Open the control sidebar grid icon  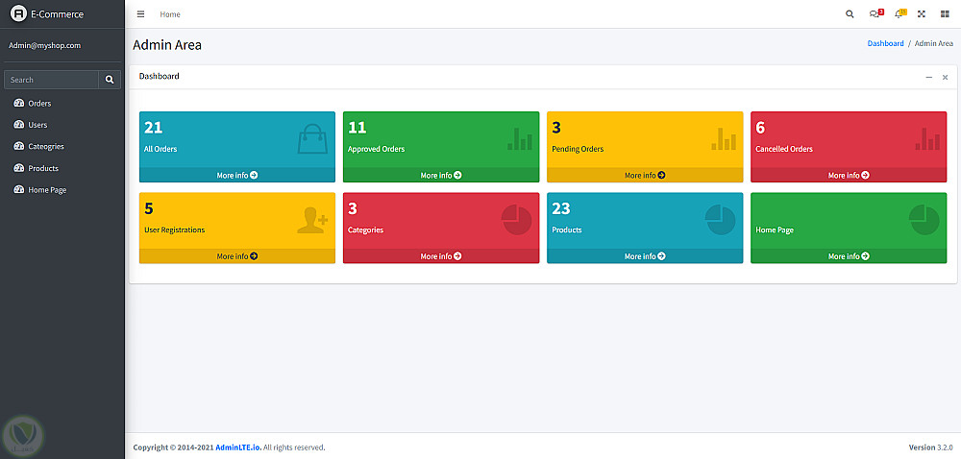(x=945, y=14)
